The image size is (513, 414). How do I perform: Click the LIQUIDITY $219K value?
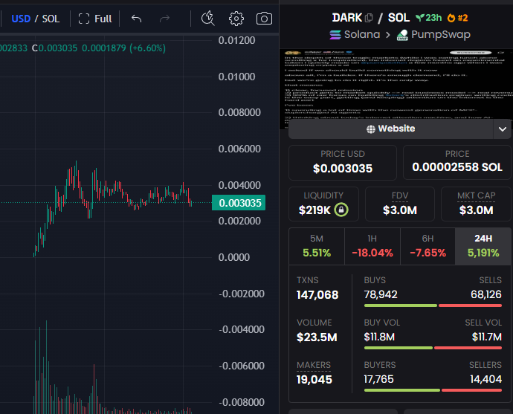[314, 210]
